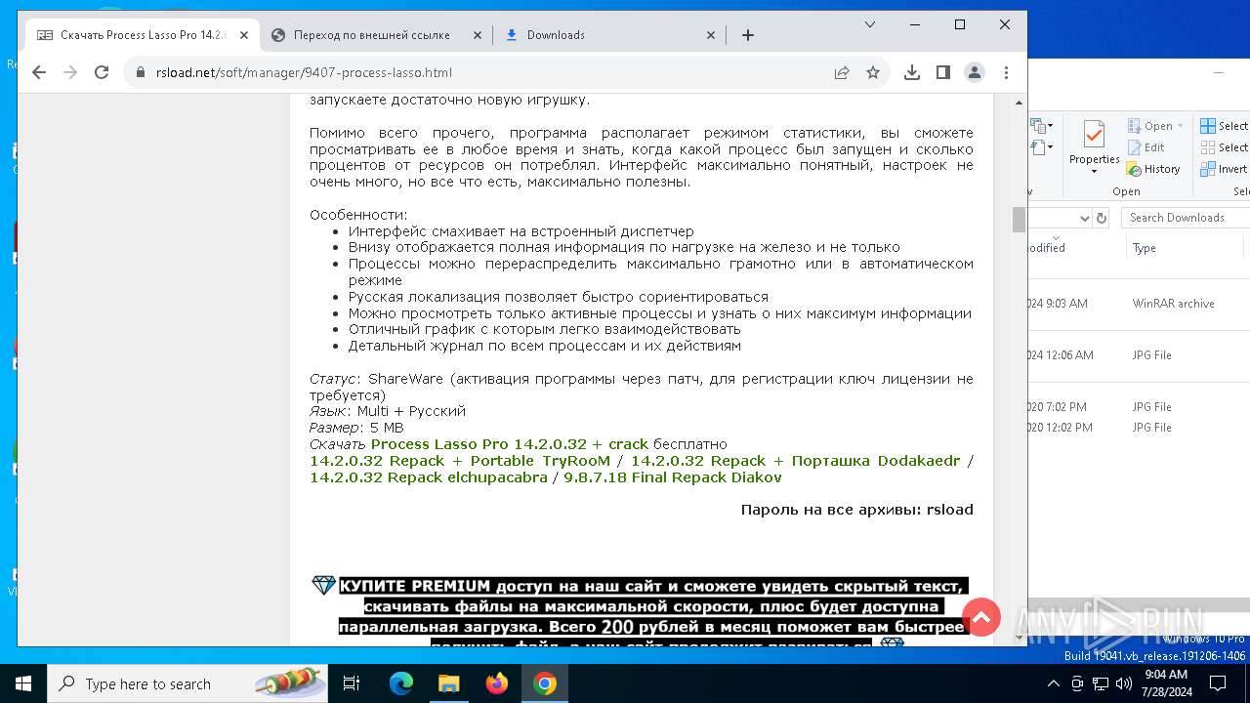The height and width of the screenshot is (703, 1250).
Task: Open File Explorer from taskbar
Action: tap(448, 683)
